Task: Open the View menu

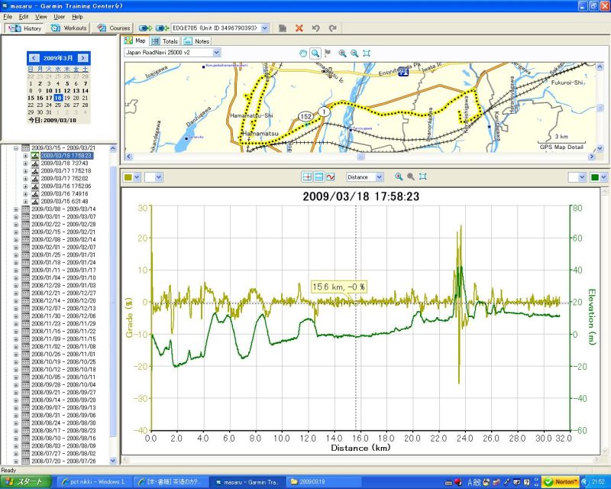Action: click(x=41, y=17)
